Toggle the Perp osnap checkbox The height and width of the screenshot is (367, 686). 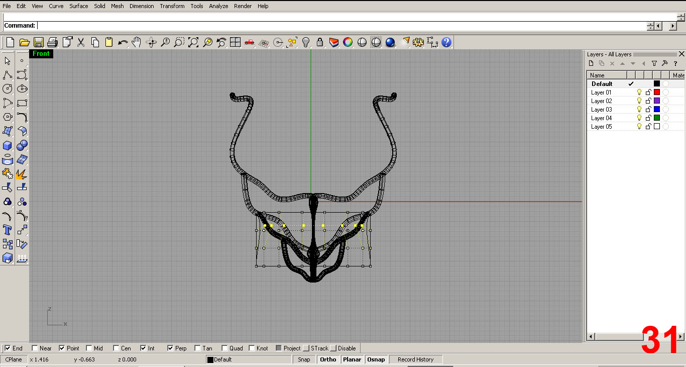(170, 348)
